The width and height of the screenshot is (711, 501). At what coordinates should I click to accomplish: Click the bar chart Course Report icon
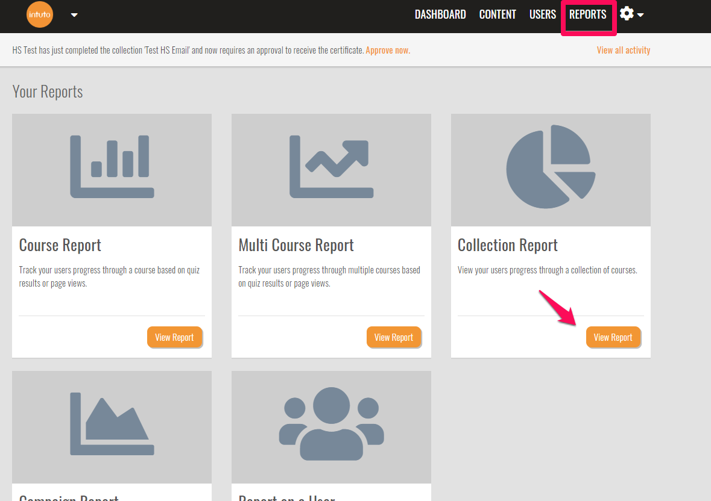pyautogui.click(x=112, y=166)
